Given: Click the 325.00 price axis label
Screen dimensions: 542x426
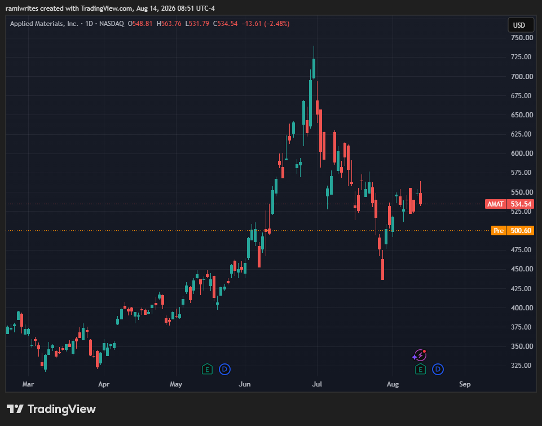Looking at the screenshot, I should coord(522,365).
